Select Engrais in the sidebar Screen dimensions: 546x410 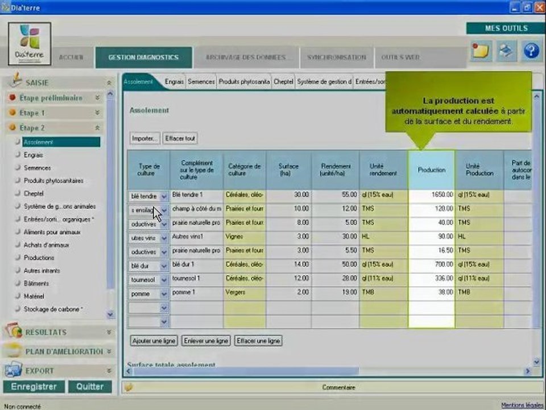click(34, 155)
